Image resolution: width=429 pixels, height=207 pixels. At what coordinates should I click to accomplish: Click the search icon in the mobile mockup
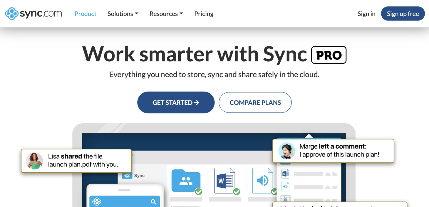click(x=153, y=201)
